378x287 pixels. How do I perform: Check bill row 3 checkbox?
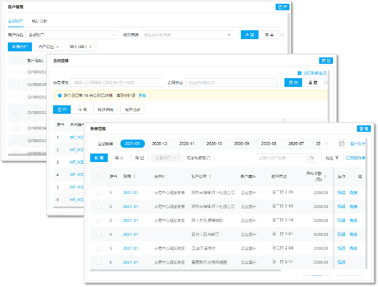click(x=98, y=221)
